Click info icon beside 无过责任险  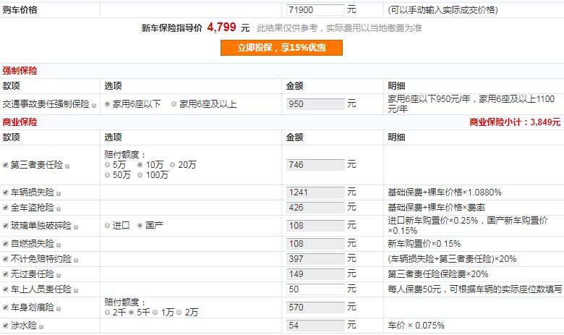pyautogui.click(x=59, y=275)
